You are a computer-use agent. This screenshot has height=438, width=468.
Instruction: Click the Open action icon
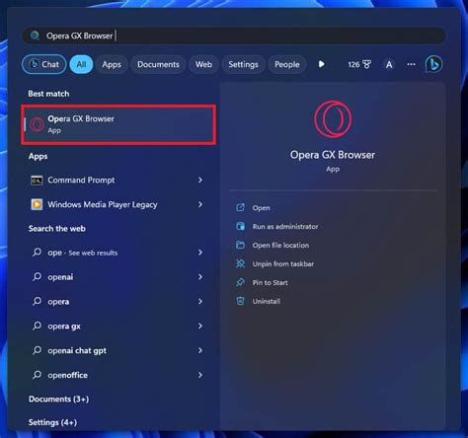240,207
